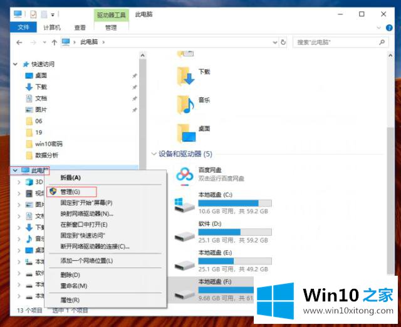Click 此电脑 in the address bar path
The image size is (401, 327).
click(89, 42)
